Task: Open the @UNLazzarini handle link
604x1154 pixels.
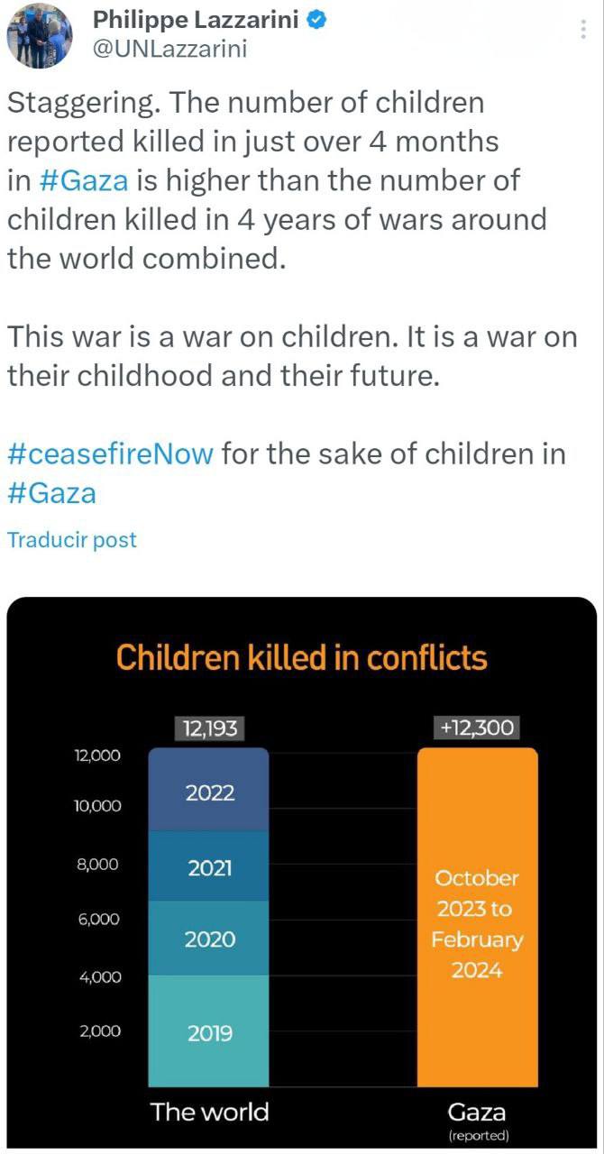Action: [x=170, y=50]
